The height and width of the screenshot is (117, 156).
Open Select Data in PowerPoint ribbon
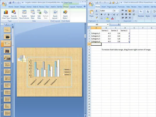point(33,14)
